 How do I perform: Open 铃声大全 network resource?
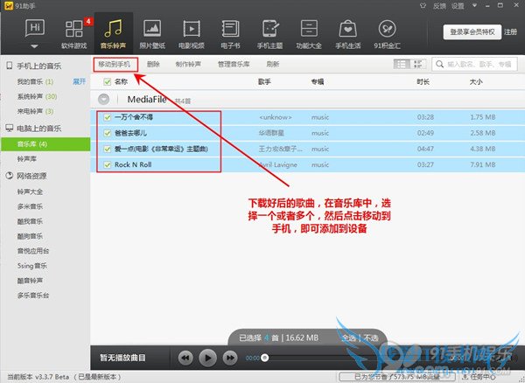pyautogui.click(x=30, y=191)
